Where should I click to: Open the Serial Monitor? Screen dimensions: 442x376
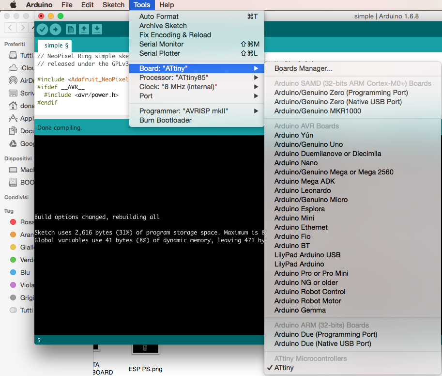(197, 44)
